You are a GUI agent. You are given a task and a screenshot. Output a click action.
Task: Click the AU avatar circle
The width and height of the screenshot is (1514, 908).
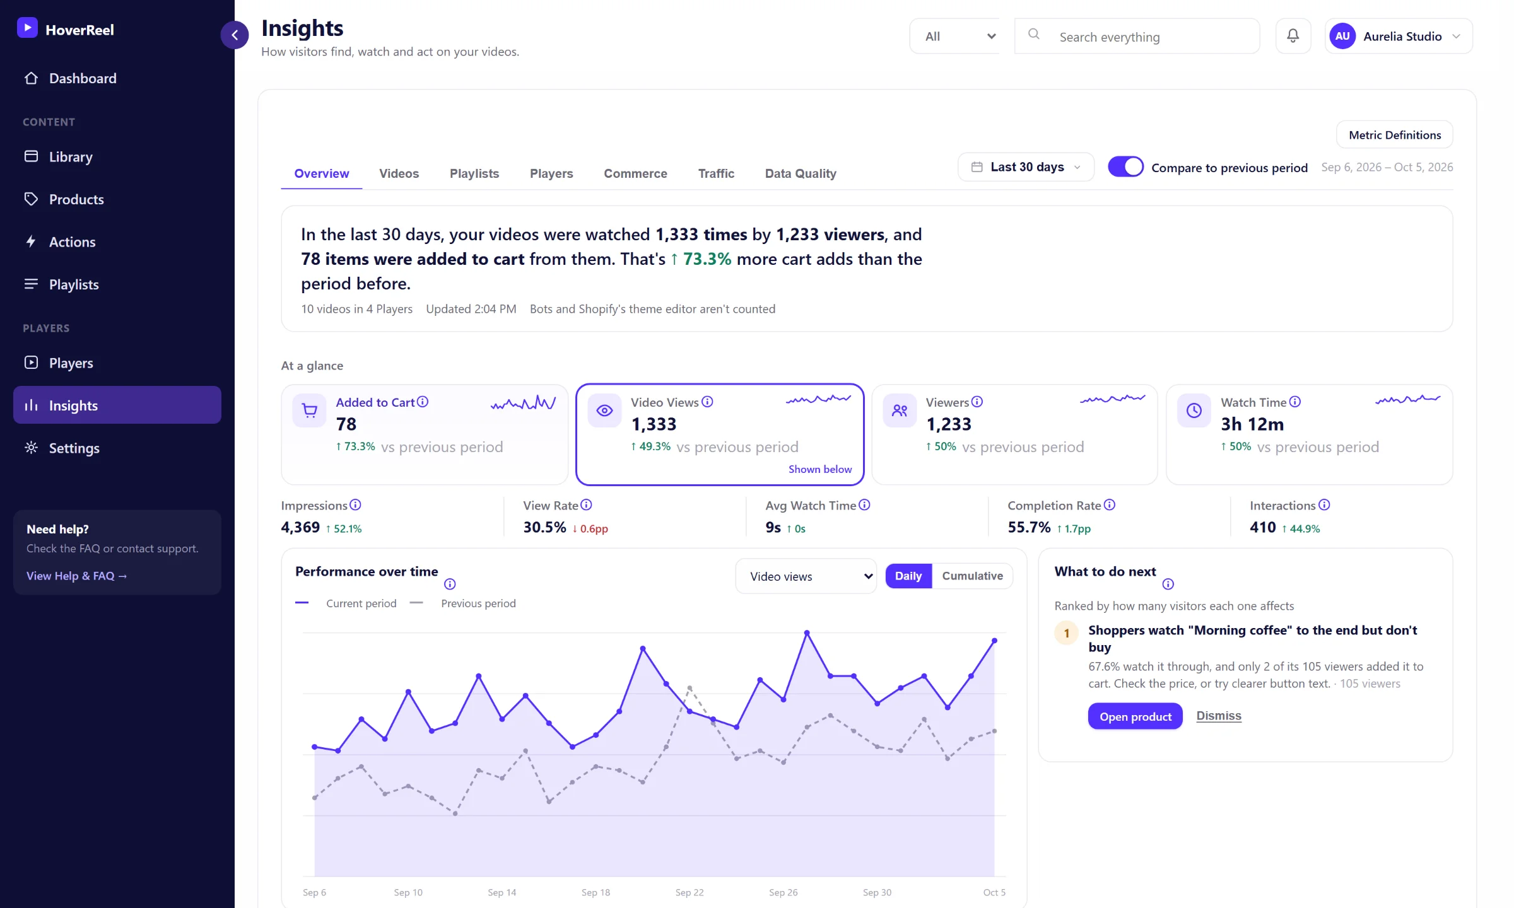[1342, 36]
